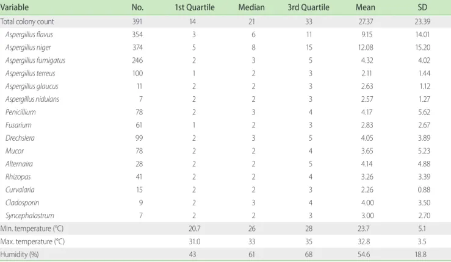
Task: Click the total colony mean value 27.37
Action: click(x=366, y=21)
